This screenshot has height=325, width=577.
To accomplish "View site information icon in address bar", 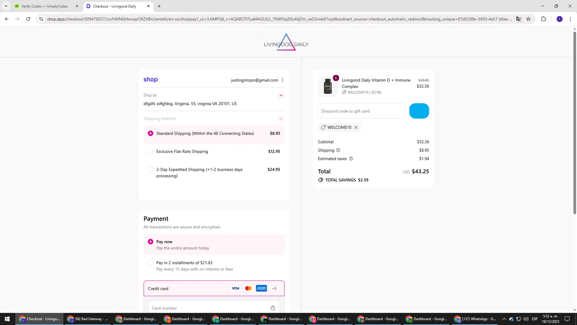I will pos(41,19).
